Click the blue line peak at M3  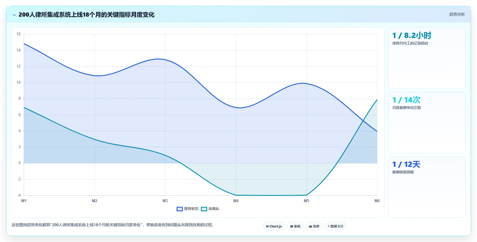coord(165,59)
